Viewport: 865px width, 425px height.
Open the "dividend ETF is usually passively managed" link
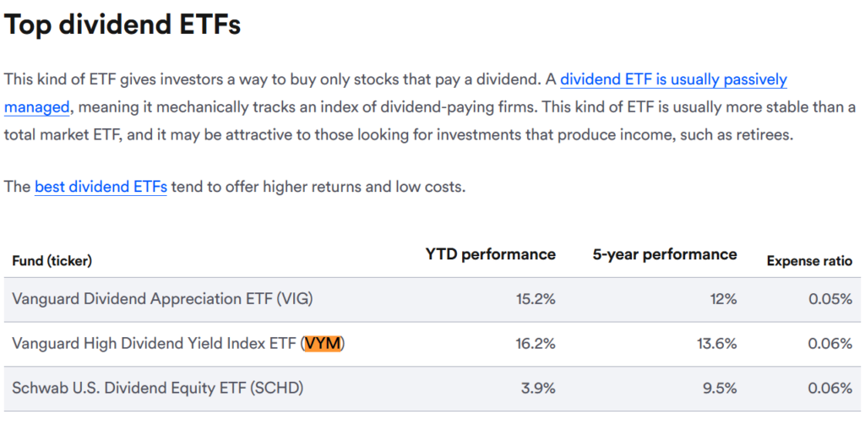click(x=673, y=80)
